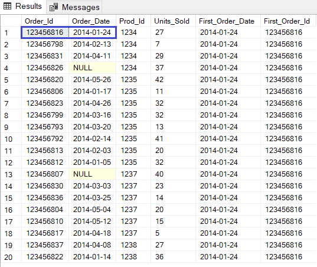Click Order_Id cell 123456812
317x267 pixels.
click(45, 162)
